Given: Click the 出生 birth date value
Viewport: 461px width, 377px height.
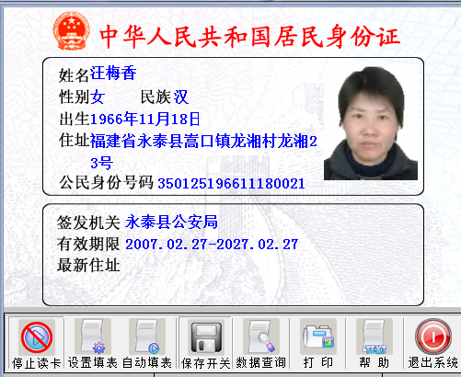Looking at the screenshot, I should pyautogui.click(x=144, y=119).
